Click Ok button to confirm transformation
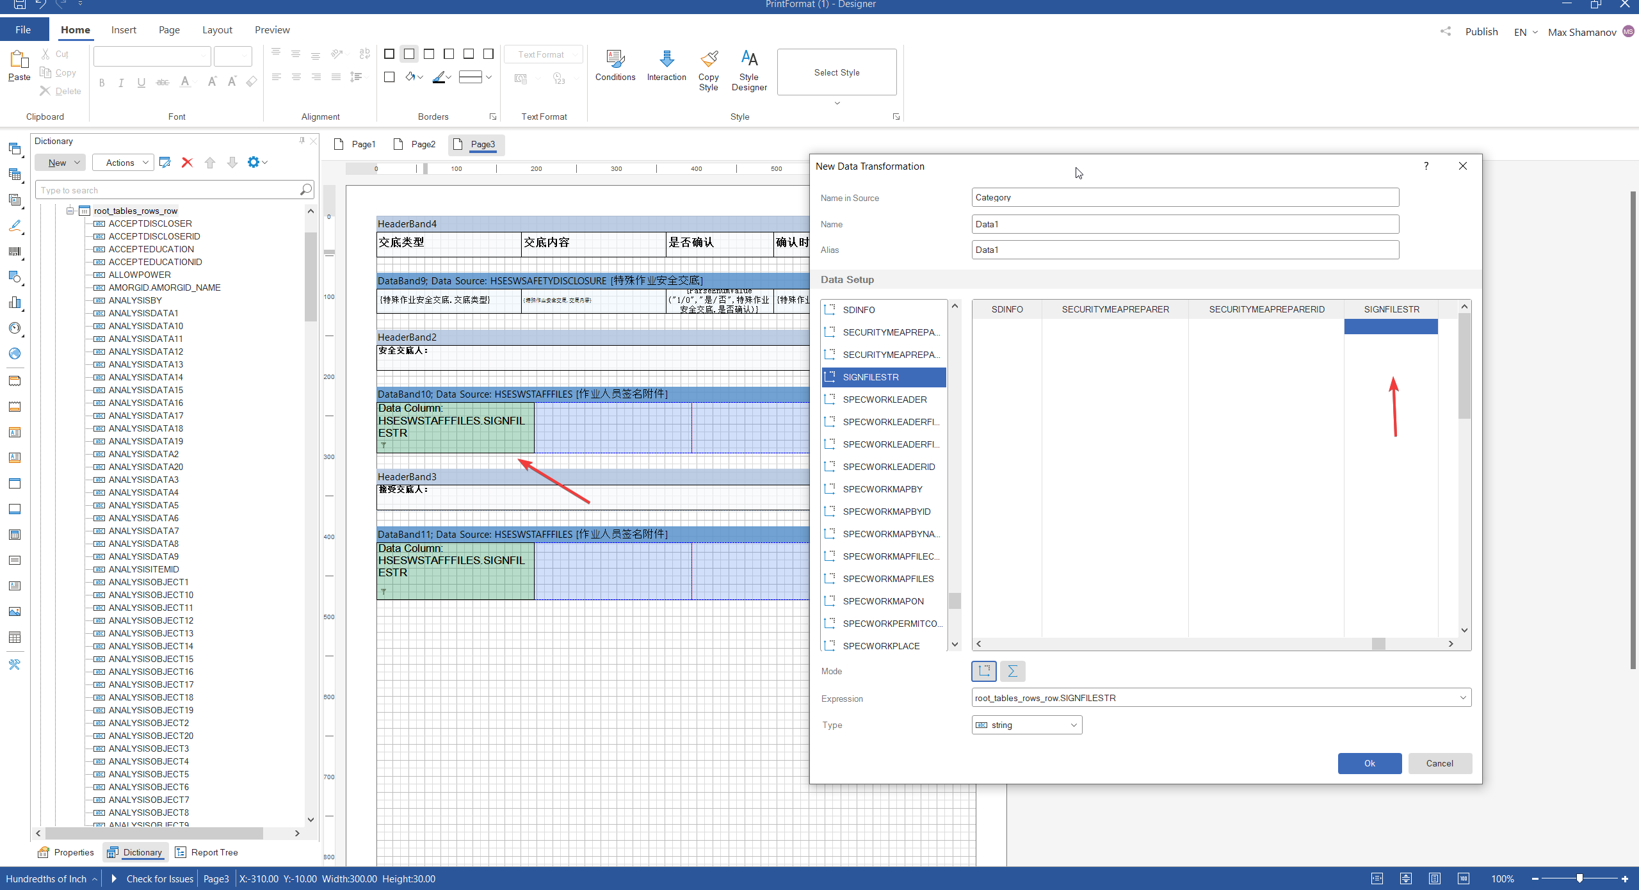The width and height of the screenshot is (1639, 890). [1369, 763]
